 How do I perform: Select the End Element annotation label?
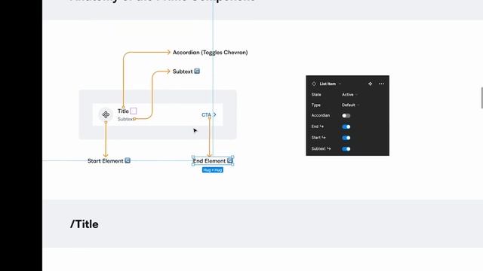209,160
